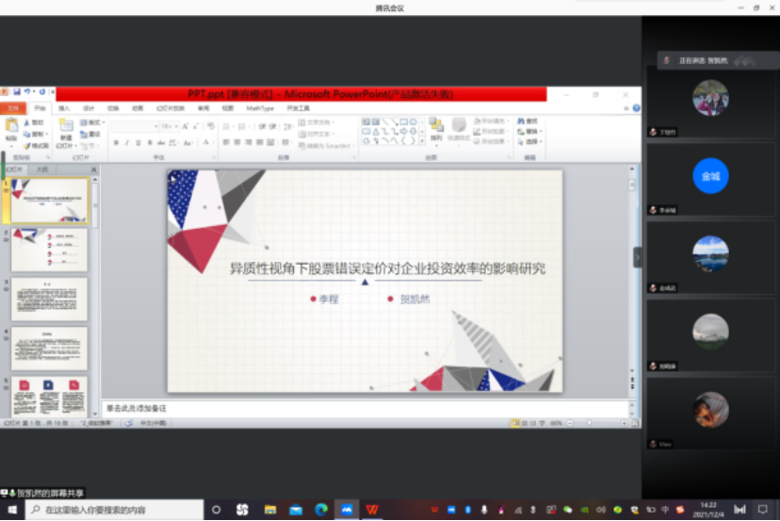Open the 文件 (File) tab
This screenshot has height=521, width=780.
tap(12, 108)
